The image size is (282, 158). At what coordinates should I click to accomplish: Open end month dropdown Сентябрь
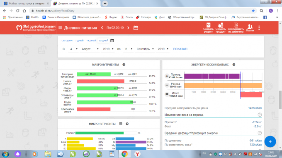(x=145, y=49)
